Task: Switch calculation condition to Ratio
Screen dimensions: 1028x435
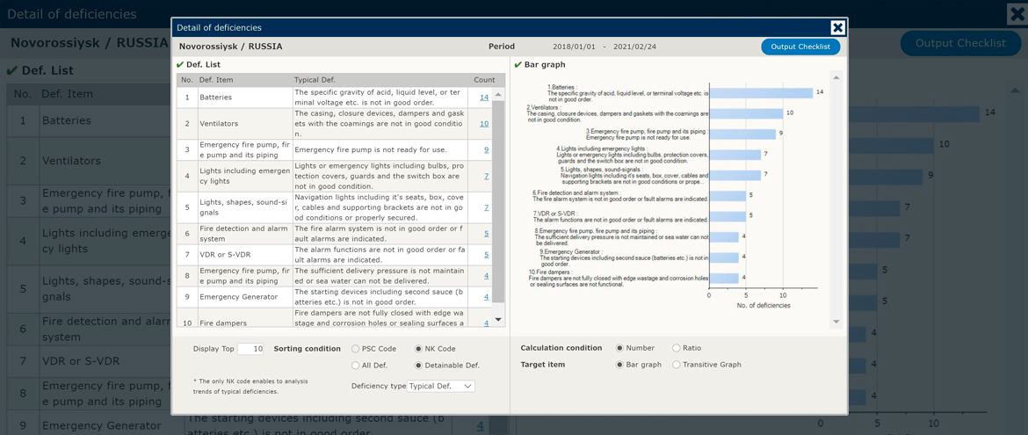Action: pos(676,348)
